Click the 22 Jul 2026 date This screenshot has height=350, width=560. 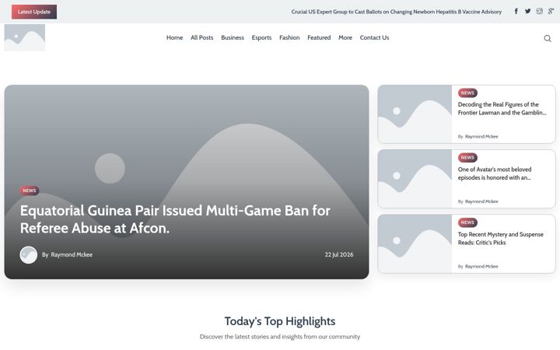click(339, 254)
